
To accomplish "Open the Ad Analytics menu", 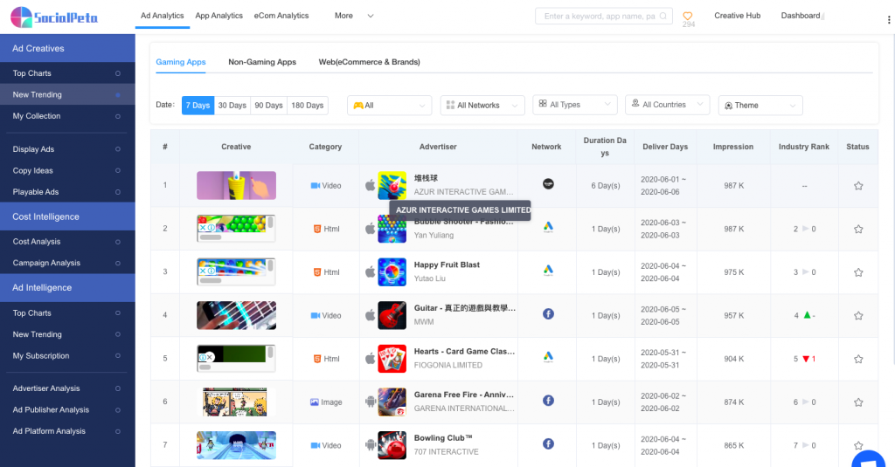I will click(x=162, y=16).
